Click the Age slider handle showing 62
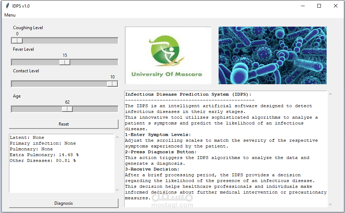Image resolution: width=345 pixels, height=213 pixels. point(67,109)
